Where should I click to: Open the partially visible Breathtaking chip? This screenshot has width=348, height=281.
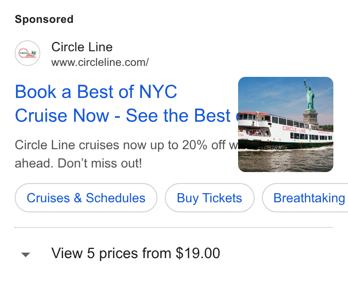tap(305, 198)
